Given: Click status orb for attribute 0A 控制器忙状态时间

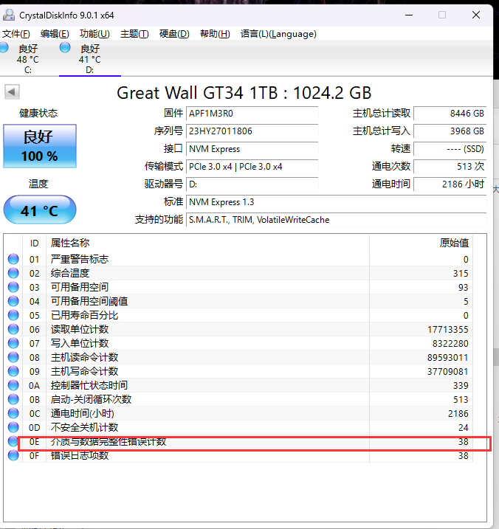Looking at the screenshot, I should click(13, 385).
